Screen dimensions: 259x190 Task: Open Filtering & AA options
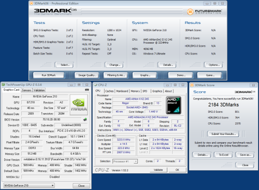[116, 75]
